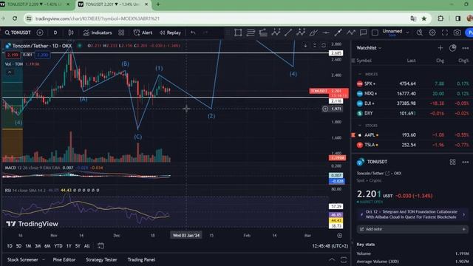
Task: Open TONUSDT details grid icon
Action: click(x=452, y=162)
